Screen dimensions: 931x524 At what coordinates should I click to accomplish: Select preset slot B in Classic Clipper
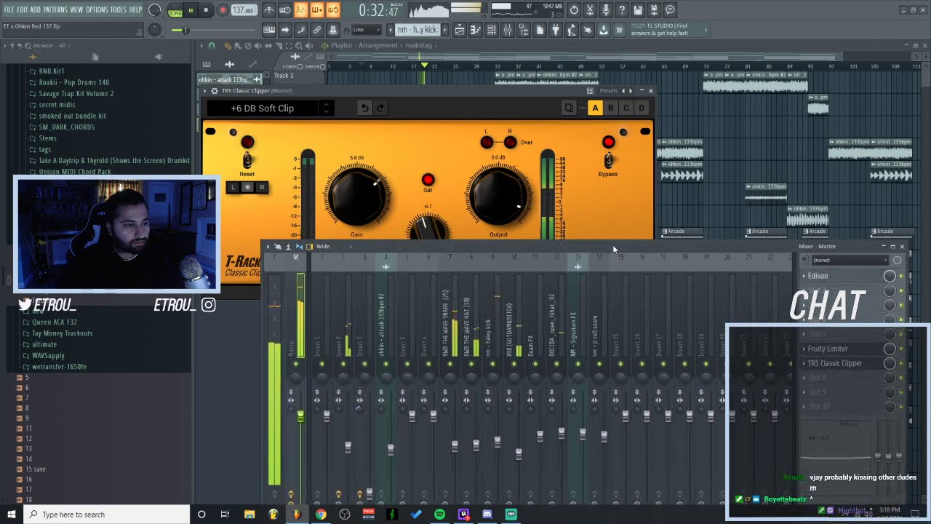[x=610, y=108]
